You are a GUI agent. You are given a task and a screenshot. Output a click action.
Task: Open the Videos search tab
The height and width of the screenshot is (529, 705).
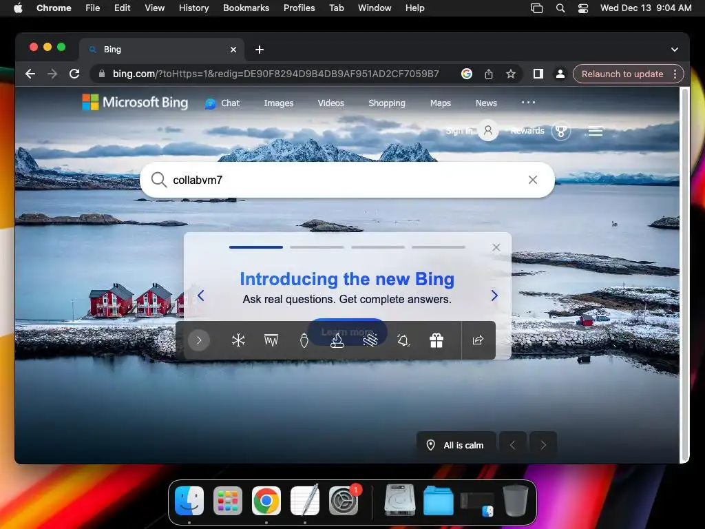point(331,103)
